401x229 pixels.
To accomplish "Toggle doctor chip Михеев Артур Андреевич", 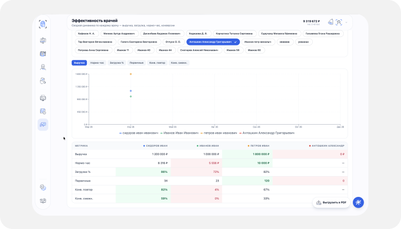I will (119, 34).
